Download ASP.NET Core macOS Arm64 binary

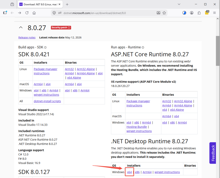(x=167, y=116)
